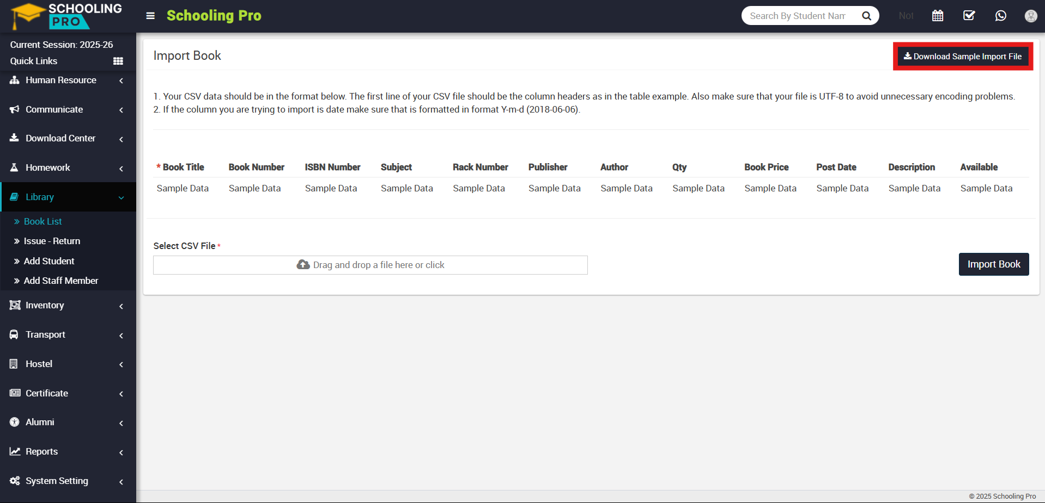Click the Schooling Pro logo
The height and width of the screenshot is (503, 1045).
pyautogui.click(x=66, y=16)
